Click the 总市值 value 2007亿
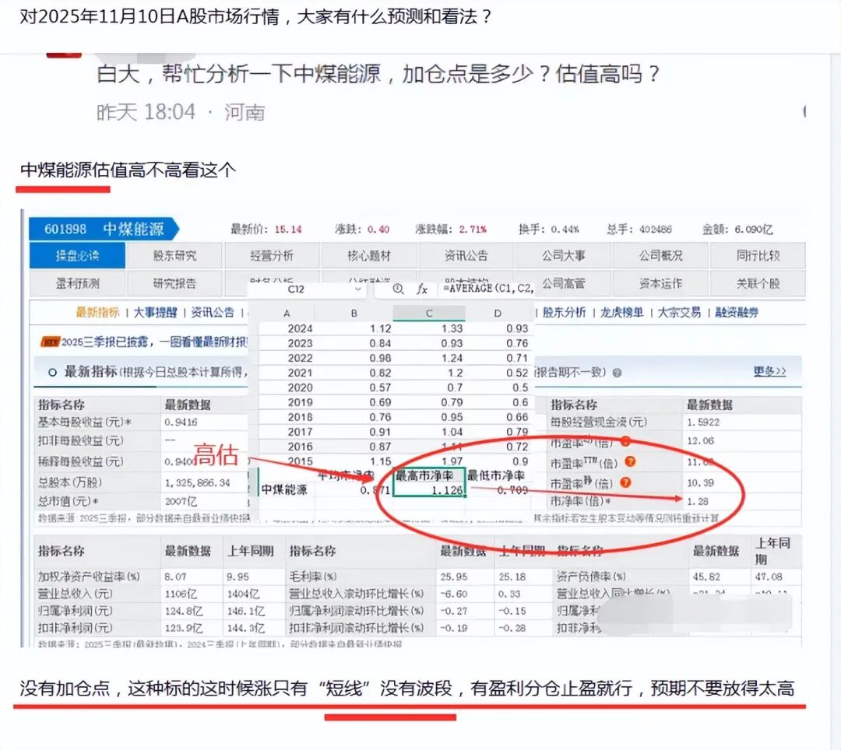The height and width of the screenshot is (750, 841). pos(181,502)
